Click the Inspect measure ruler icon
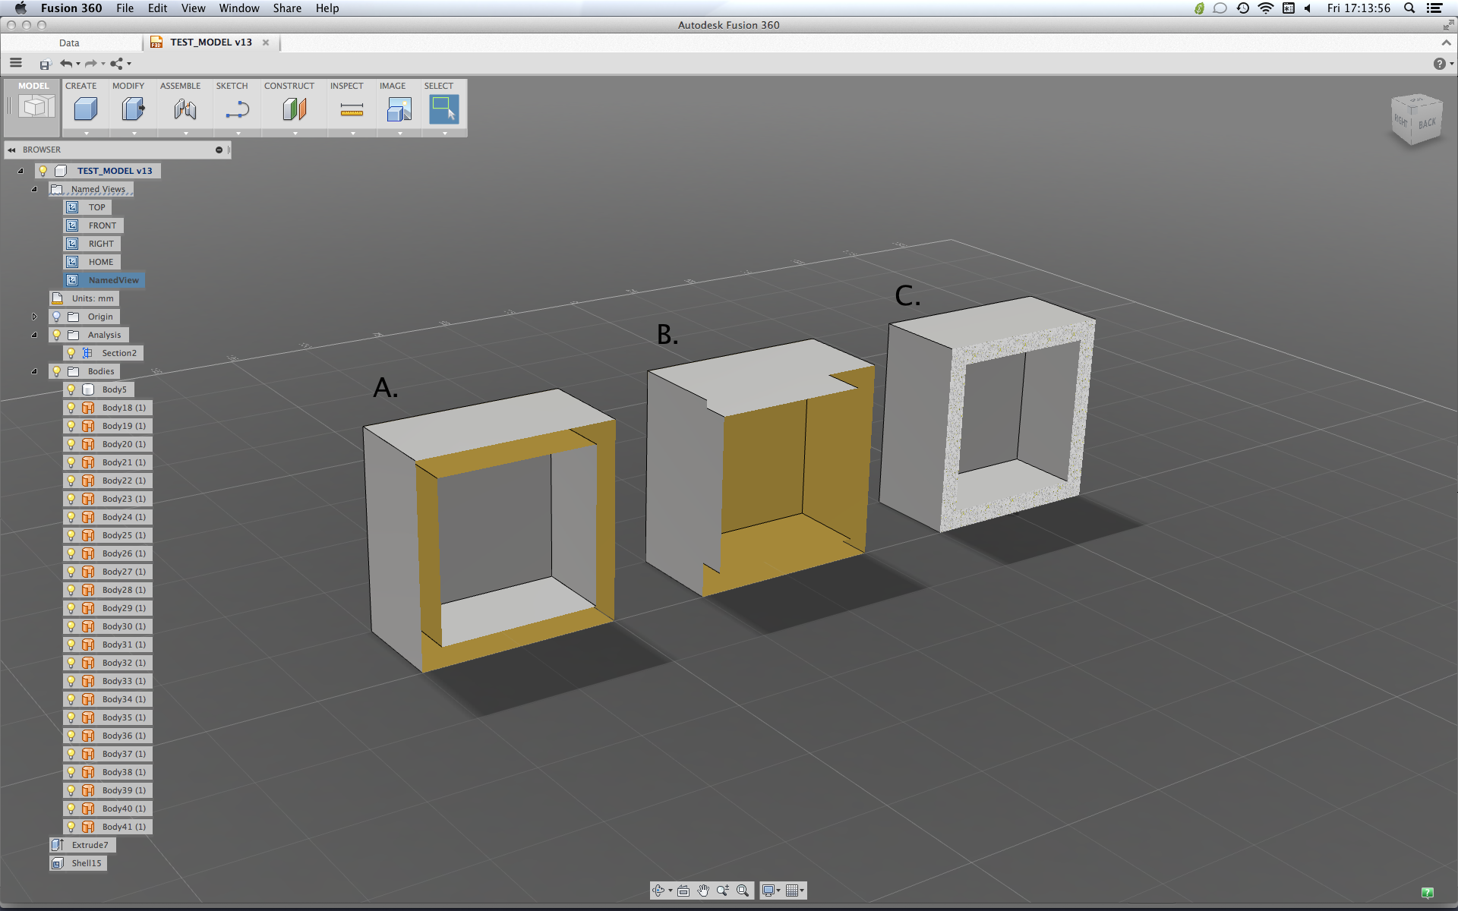The height and width of the screenshot is (911, 1458). (352, 111)
